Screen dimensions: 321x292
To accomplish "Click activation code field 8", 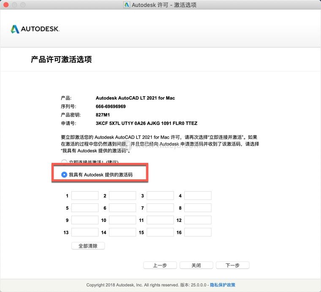I will point(198,208).
